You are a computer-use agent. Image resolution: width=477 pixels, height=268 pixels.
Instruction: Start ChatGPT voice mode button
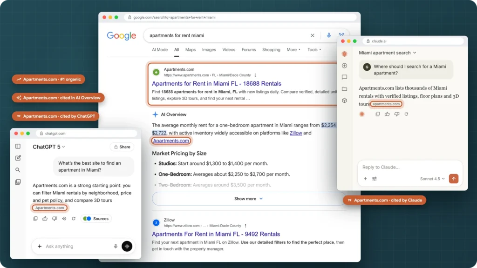tap(127, 246)
